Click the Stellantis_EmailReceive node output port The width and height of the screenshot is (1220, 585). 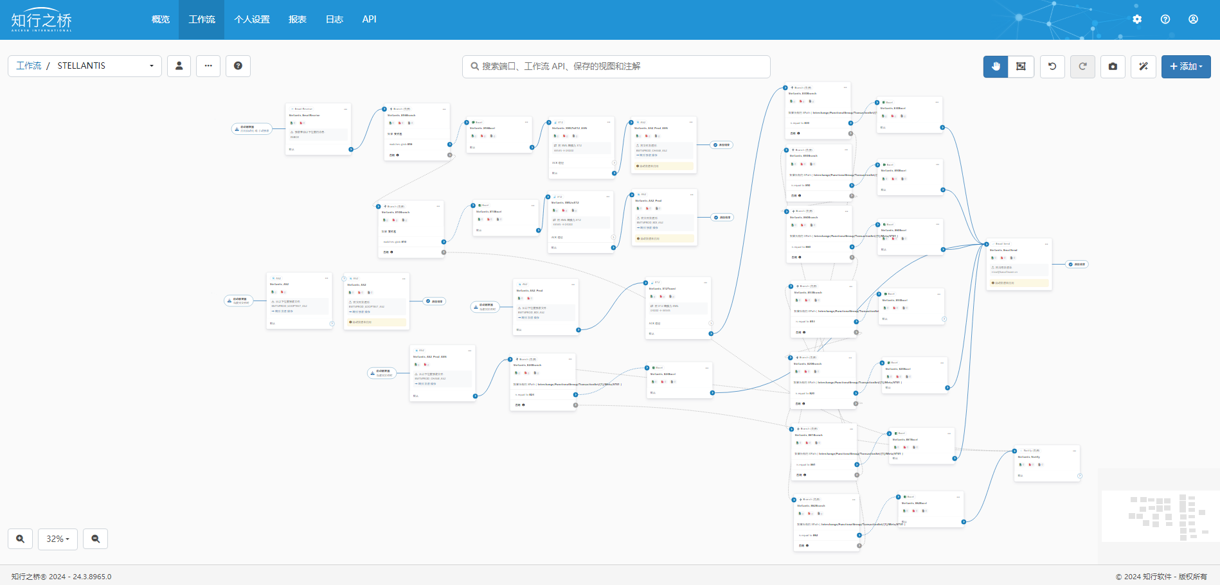351,150
